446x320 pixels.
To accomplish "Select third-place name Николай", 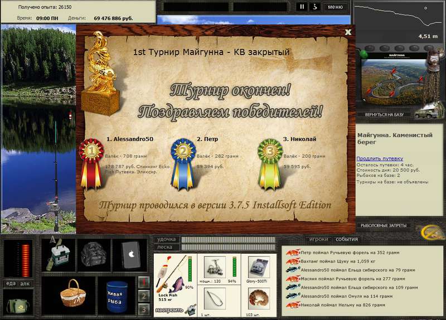I will coord(303,139).
